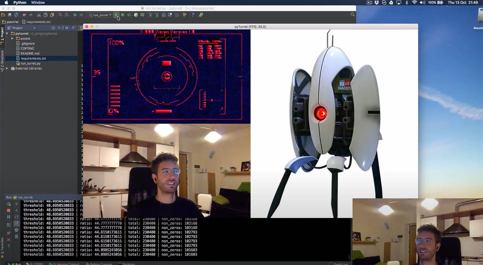This screenshot has height=265, width=483.
Task: Click the VCS Update Project icon
Action: [x=150, y=15]
